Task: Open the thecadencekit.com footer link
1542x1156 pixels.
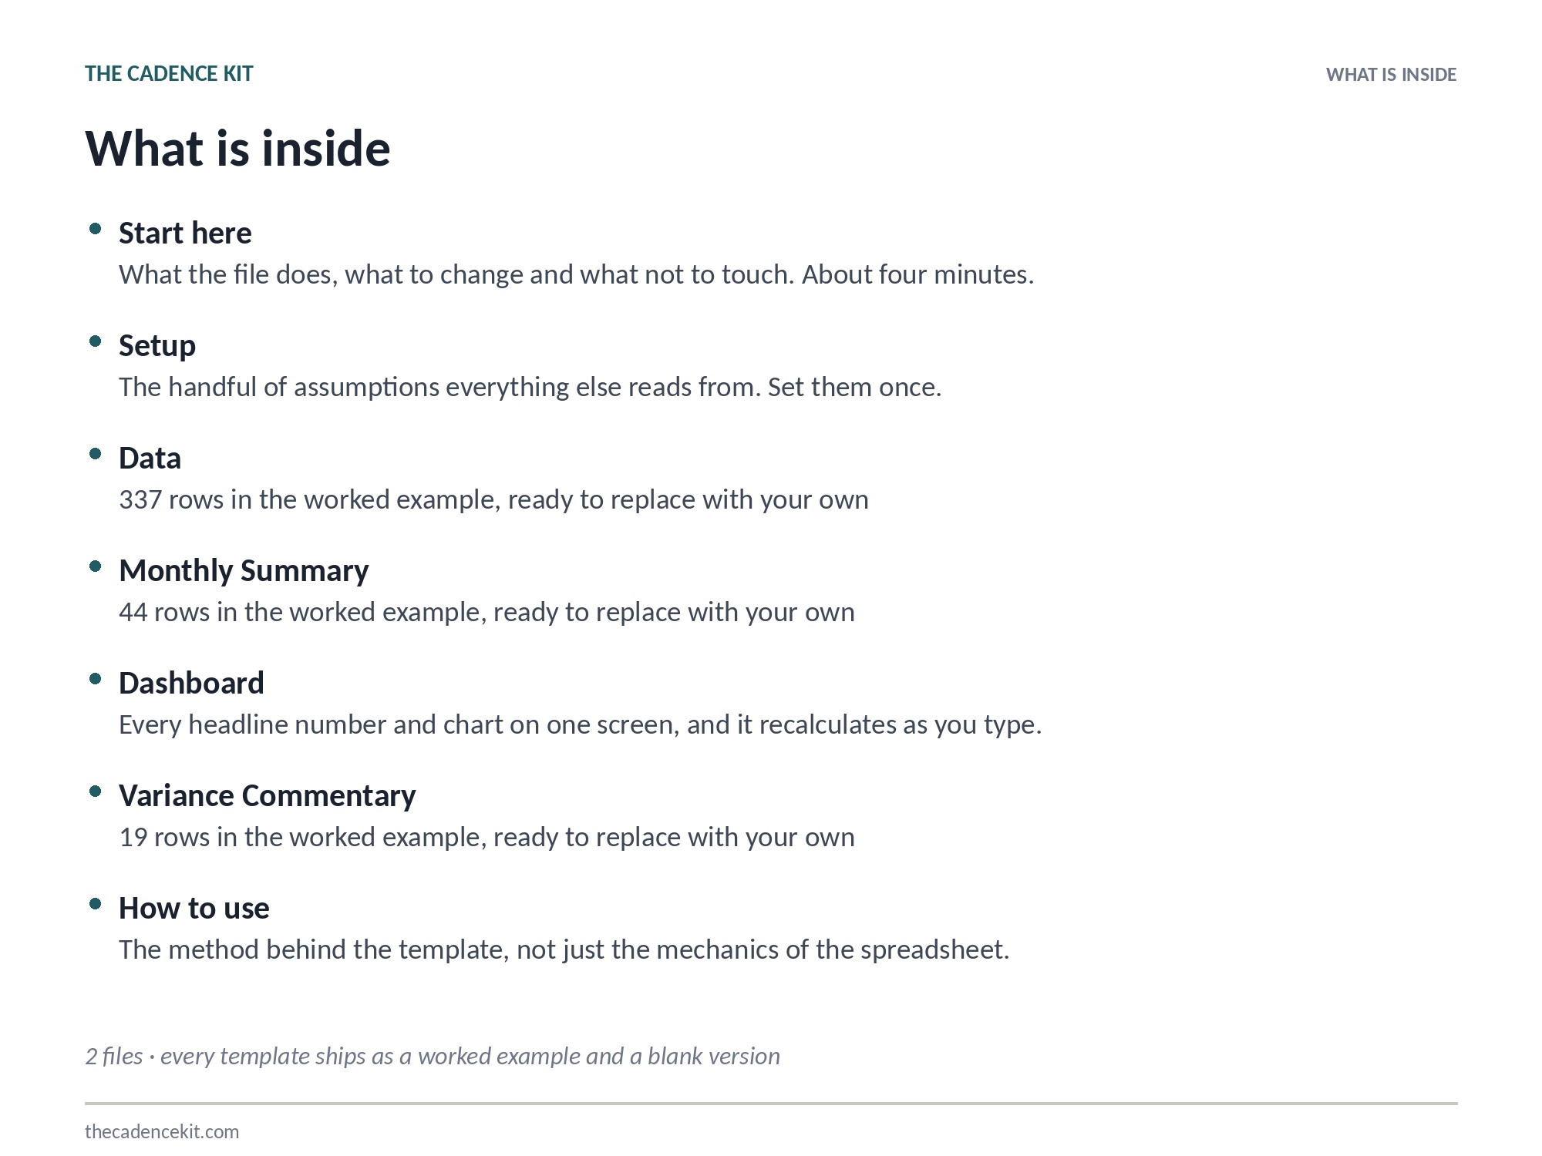Action: tap(162, 1131)
